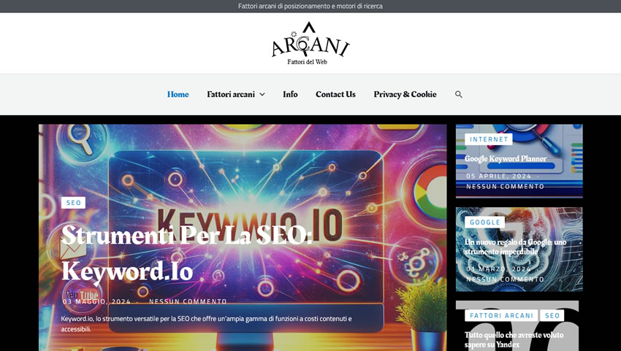Click the 05 Aprile, 2024 date
This screenshot has height=351, width=621.
(498, 176)
